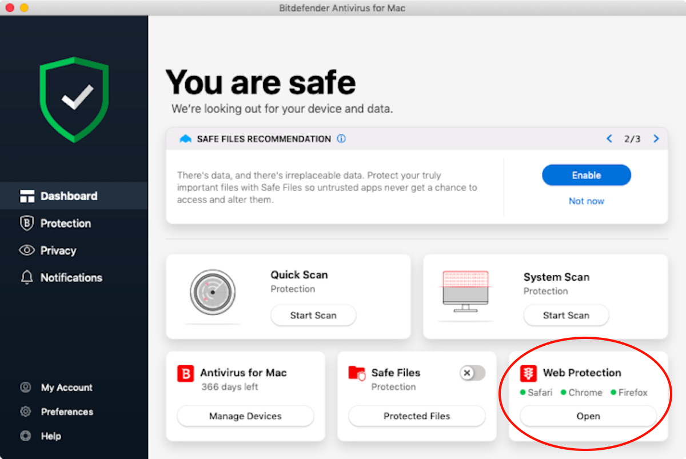Open Web Protection with the Open button
686x459 pixels.
click(588, 416)
